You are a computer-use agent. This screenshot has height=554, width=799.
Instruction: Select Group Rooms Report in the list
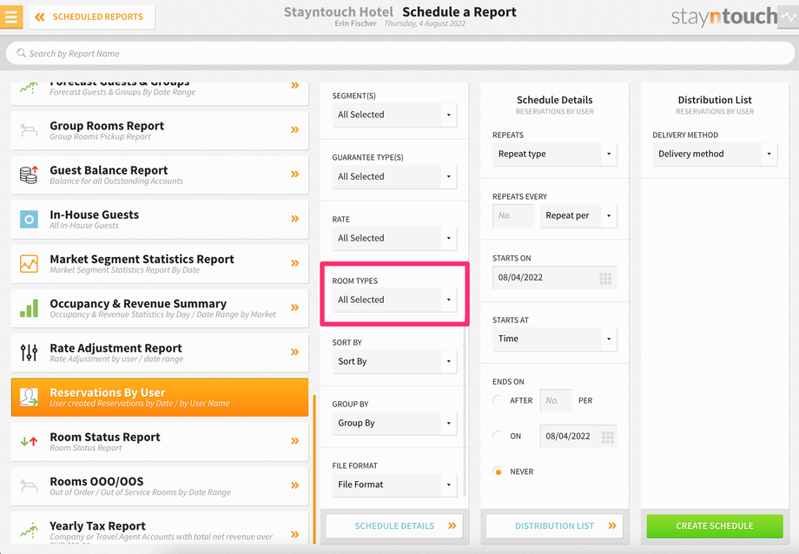pos(160,130)
